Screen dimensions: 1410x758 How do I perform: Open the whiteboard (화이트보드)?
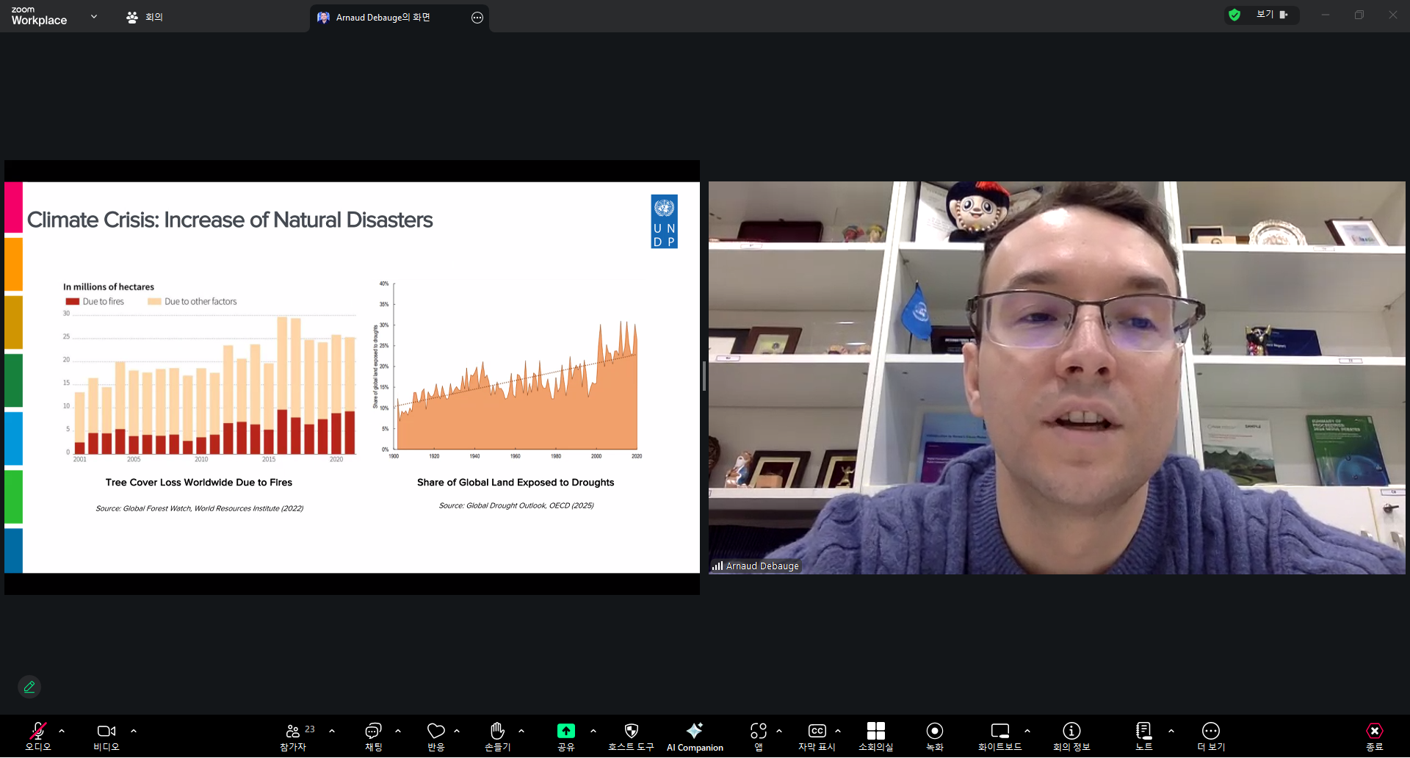tap(1000, 736)
